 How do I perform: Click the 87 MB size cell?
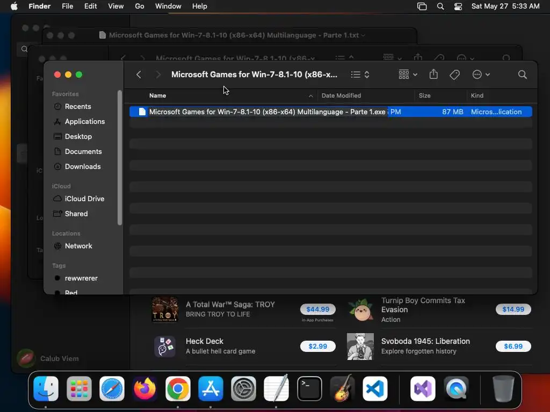point(452,112)
